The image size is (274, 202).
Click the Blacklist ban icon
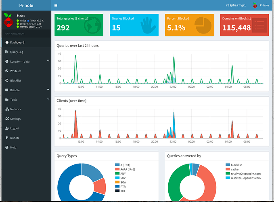(x=7, y=80)
